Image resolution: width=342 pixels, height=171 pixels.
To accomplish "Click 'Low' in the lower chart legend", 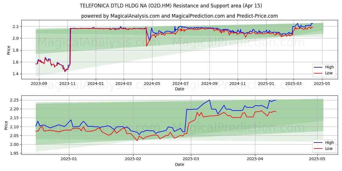I will (x=329, y=148).
